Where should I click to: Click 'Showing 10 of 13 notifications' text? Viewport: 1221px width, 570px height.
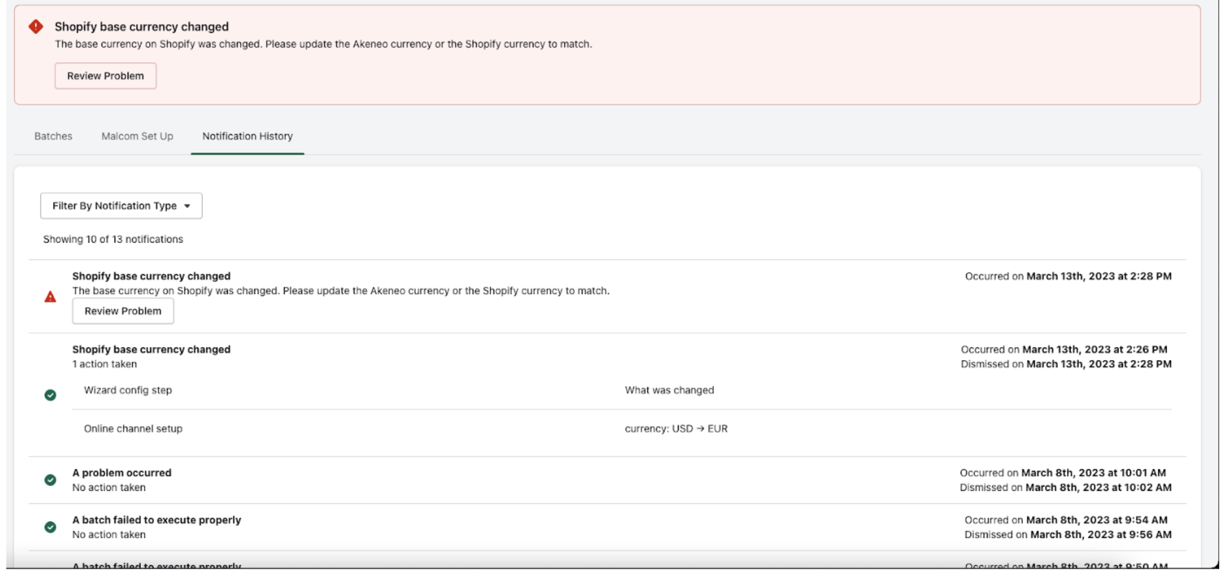tap(113, 239)
